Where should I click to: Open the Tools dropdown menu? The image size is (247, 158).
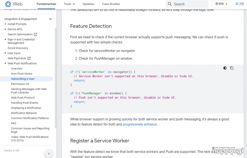(69, 4)
